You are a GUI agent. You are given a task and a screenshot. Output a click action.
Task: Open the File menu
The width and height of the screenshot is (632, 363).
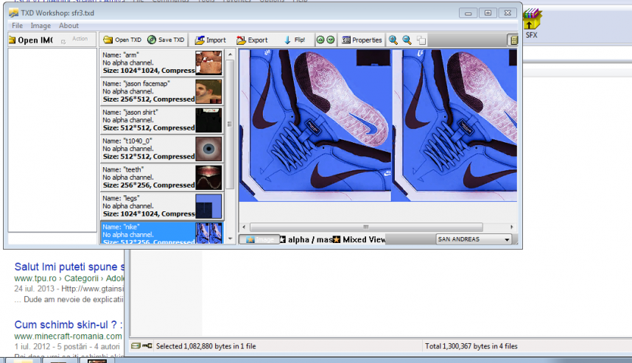pyautogui.click(x=18, y=25)
